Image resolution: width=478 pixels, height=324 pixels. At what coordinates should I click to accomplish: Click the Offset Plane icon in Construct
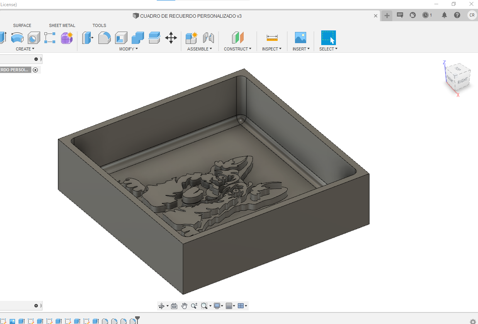coord(238,38)
